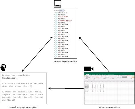Select the pink Bad cell style
Image resolution: width=135 pixels, height=109 pixels.
(129, 76)
